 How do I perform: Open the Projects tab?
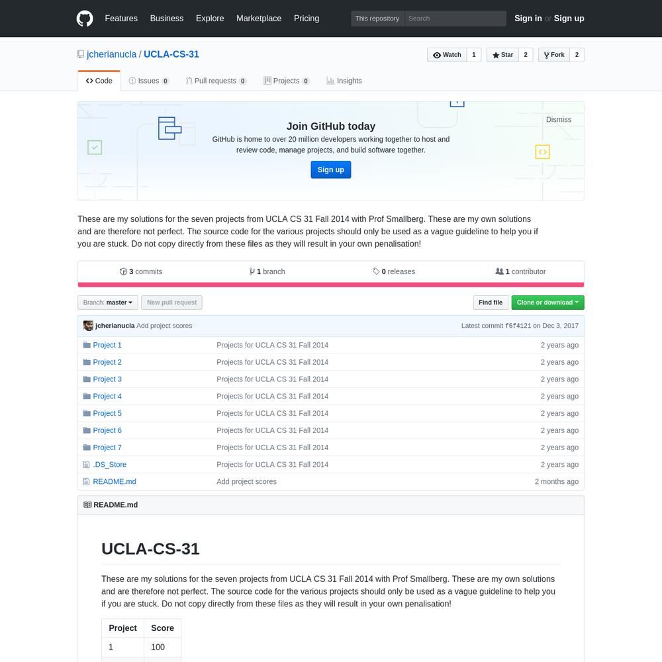tap(286, 81)
